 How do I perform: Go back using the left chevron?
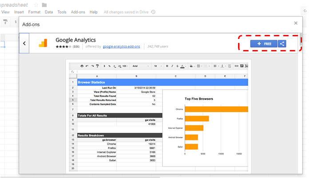coord(24,43)
